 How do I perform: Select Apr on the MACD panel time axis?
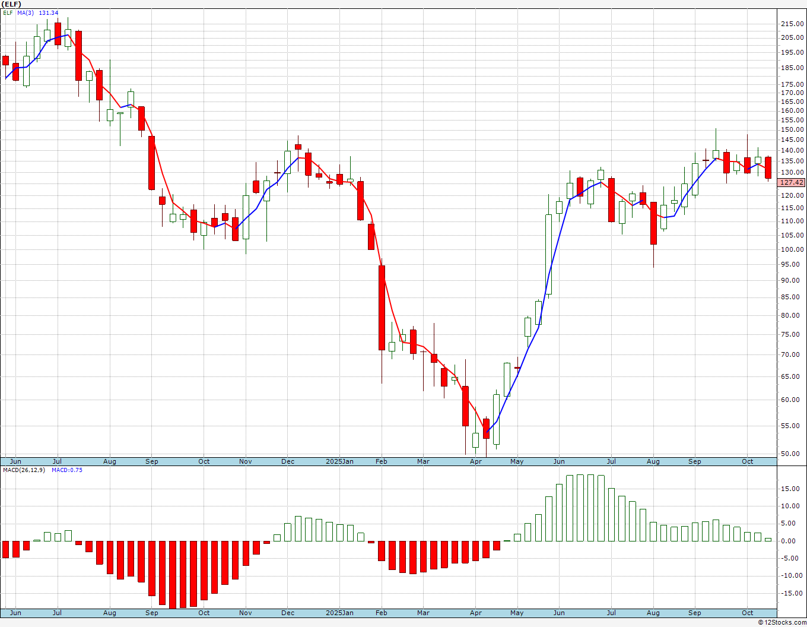tap(476, 613)
